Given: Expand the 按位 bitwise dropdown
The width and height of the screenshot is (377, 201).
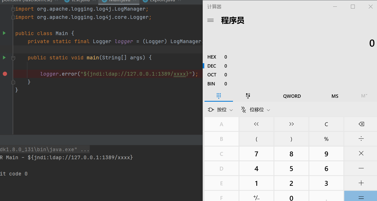Looking at the screenshot, I should pyautogui.click(x=221, y=110).
